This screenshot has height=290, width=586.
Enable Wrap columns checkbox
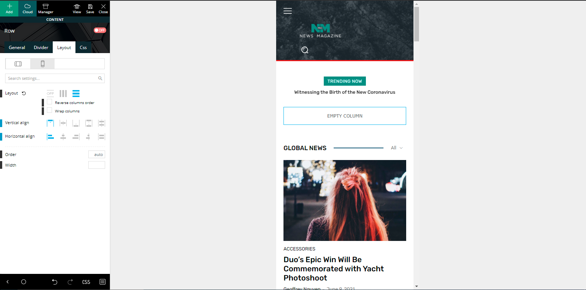(x=49, y=110)
